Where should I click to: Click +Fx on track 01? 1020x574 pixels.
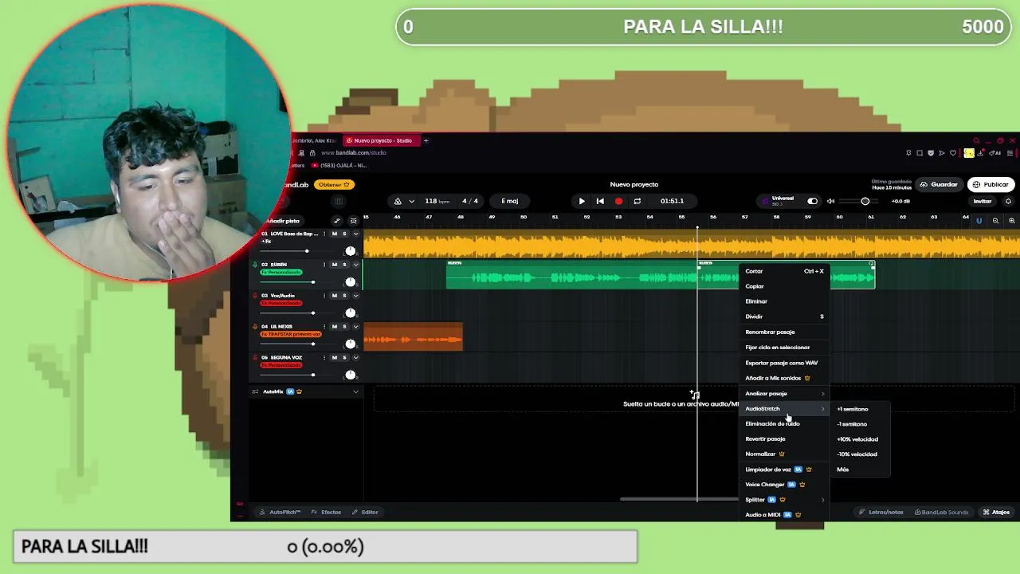click(266, 242)
